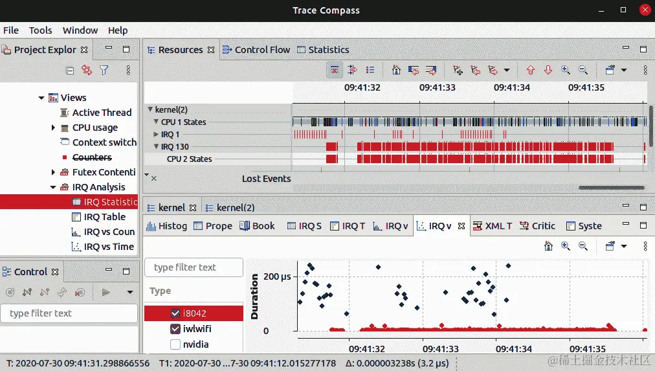Toggle hide empty rows in Resources toolbar
655x371 pixels.
(334, 70)
